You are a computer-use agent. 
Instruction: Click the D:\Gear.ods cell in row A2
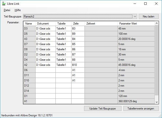click(x=45, y=65)
